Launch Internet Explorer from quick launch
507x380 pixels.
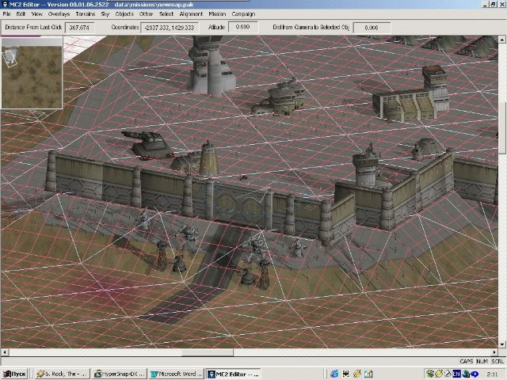[x=334, y=374]
